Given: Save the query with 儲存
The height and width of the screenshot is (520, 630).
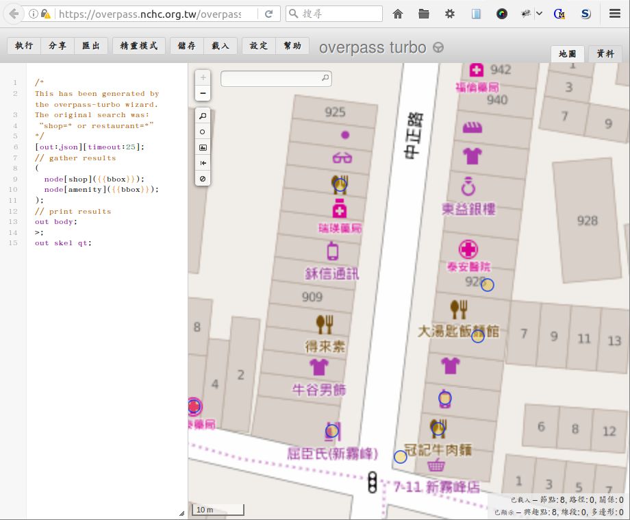Looking at the screenshot, I should click(187, 45).
